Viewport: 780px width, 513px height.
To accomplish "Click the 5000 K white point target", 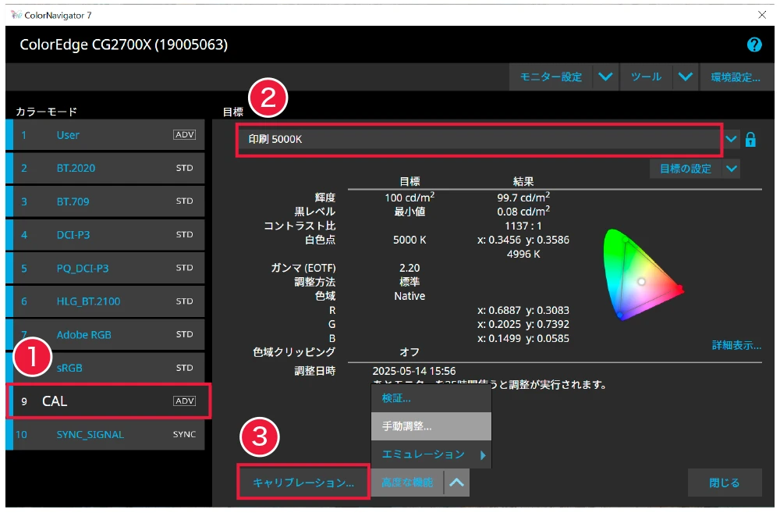I will (409, 240).
